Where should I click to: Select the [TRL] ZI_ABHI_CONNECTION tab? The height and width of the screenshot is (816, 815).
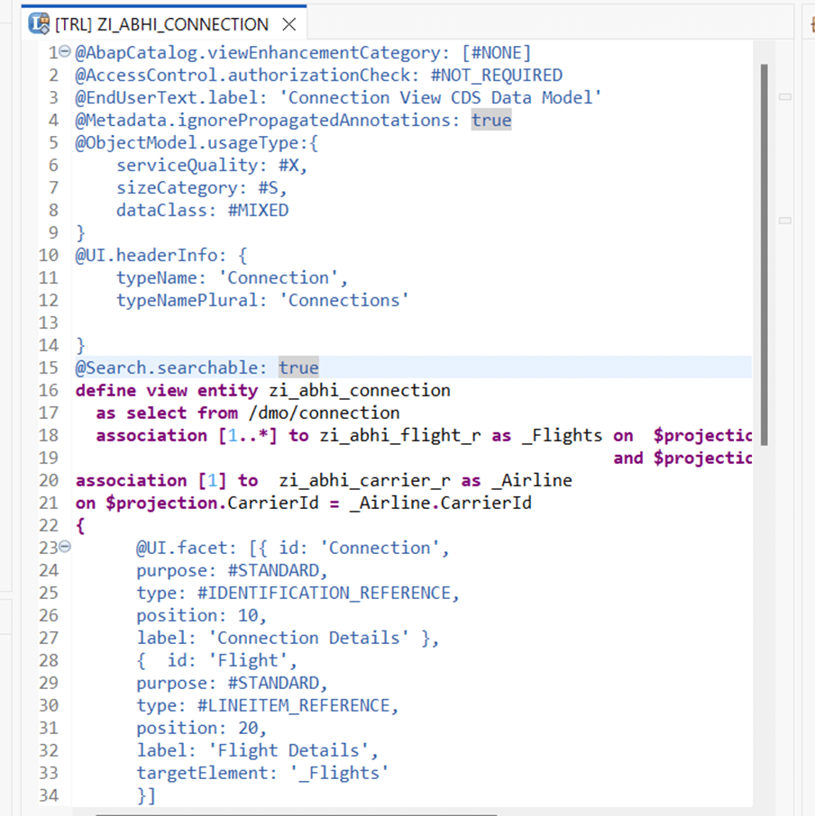[x=162, y=24]
